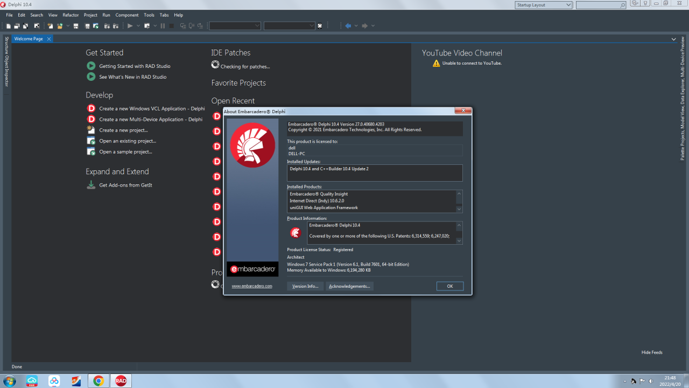The height and width of the screenshot is (388, 689).
Task: Expand the Back arrow history dropdown
Action: click(x=356, y=26)
